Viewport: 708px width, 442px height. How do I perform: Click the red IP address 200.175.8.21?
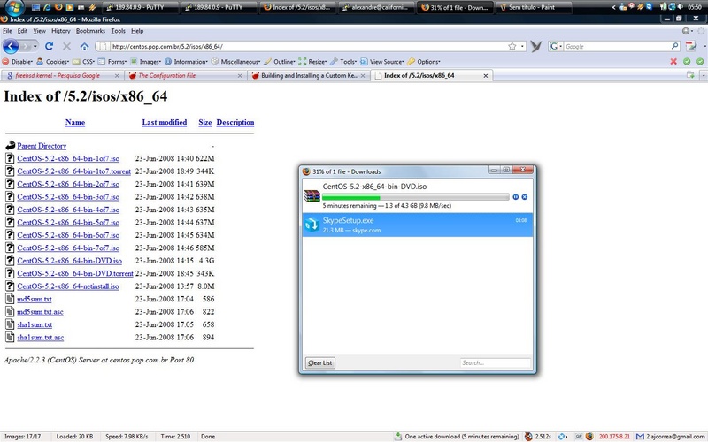[x=614, y=437]
